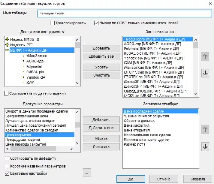Screen dimensions: 214x184
Task: Move selected column header up arrow
Action: [205, 129]
